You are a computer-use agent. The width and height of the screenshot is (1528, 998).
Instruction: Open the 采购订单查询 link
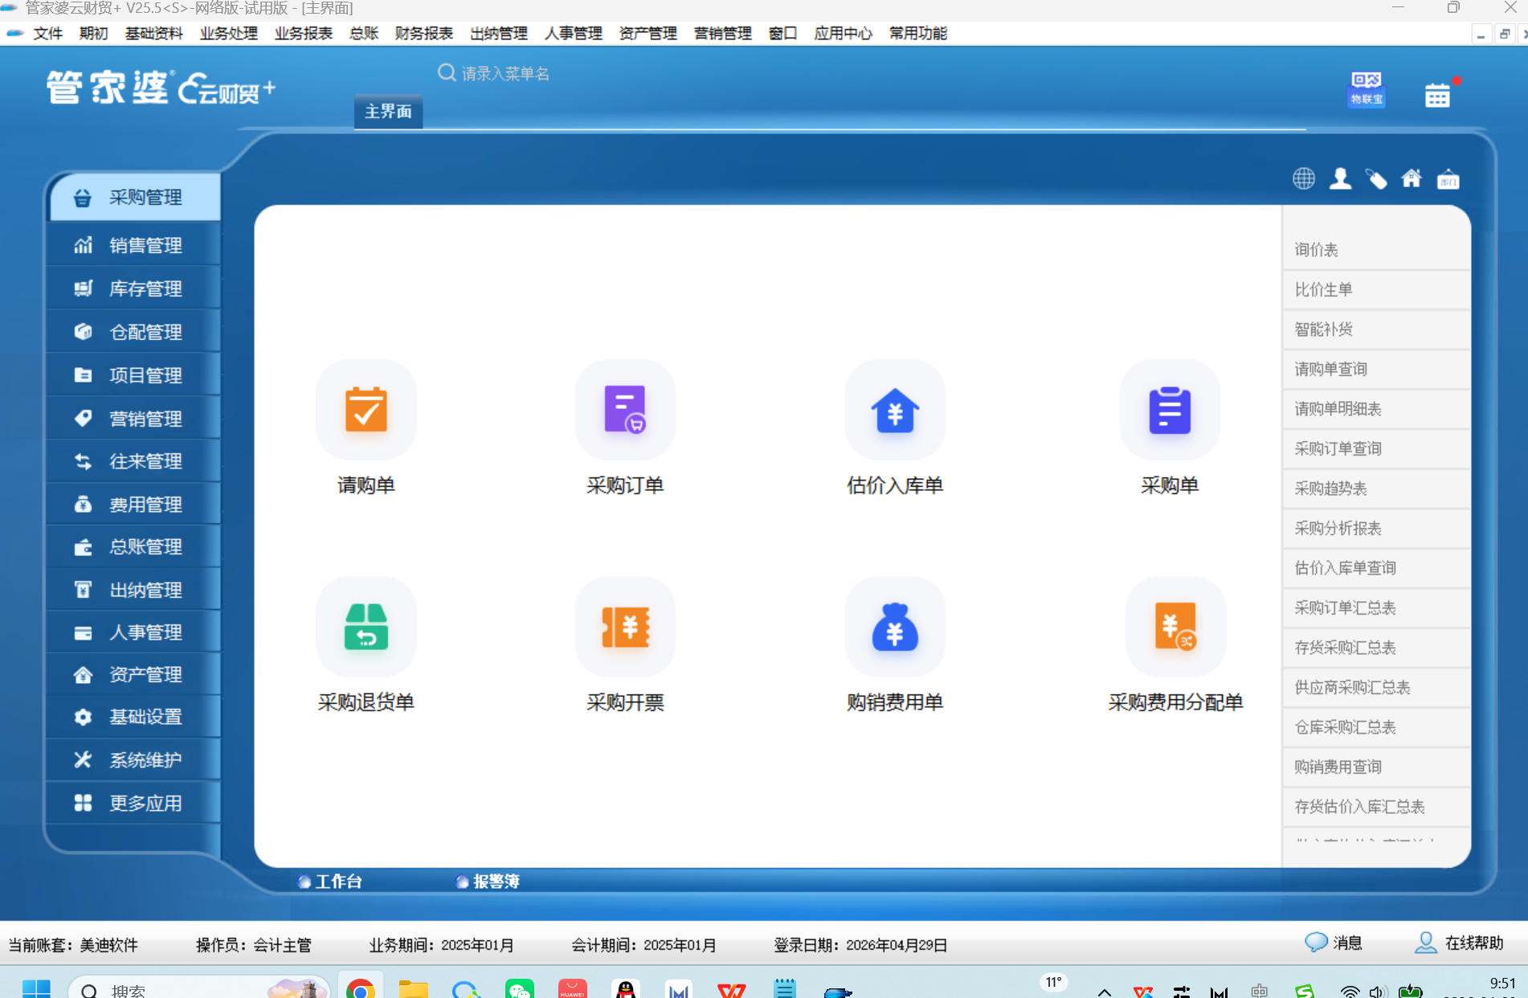point(1376,448)
